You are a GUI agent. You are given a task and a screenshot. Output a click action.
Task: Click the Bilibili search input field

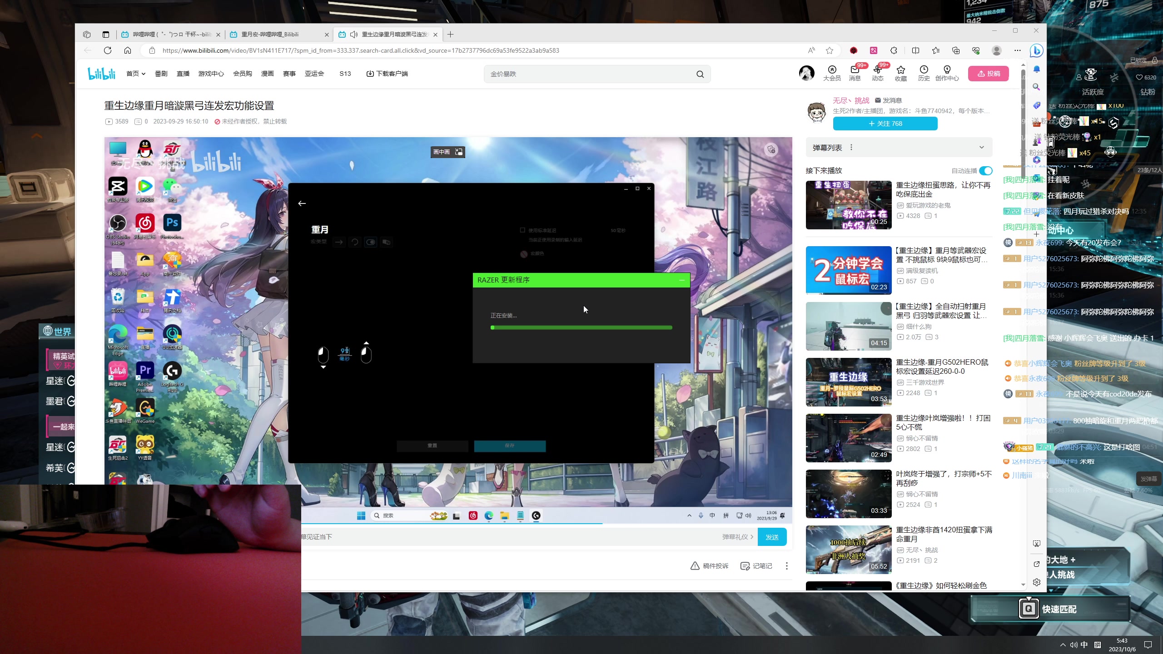(x=591, y=74)
